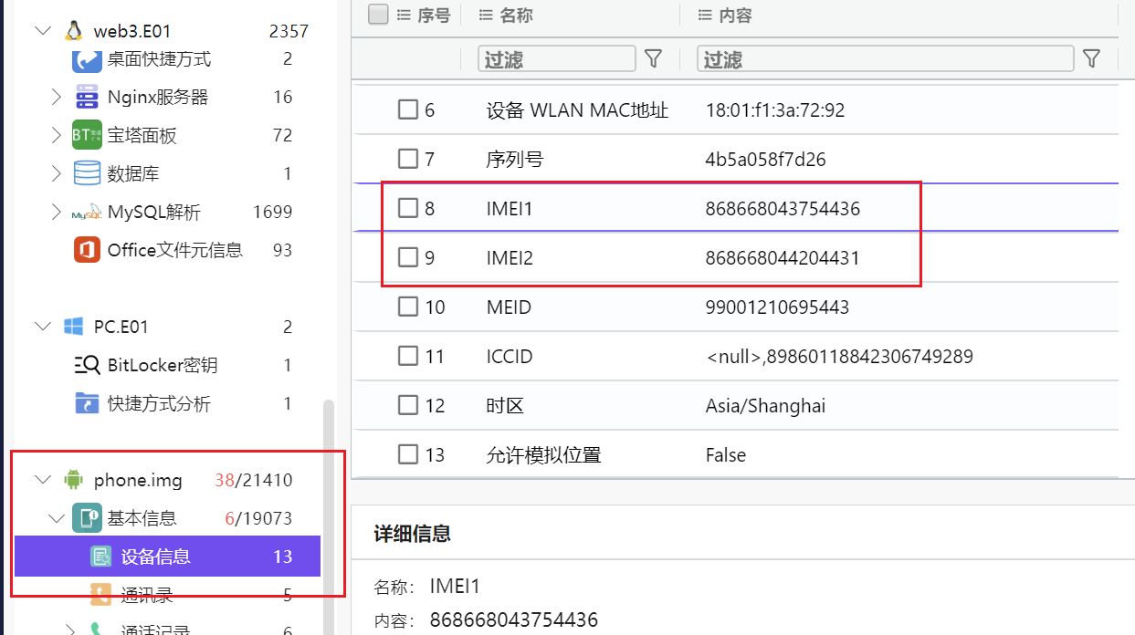The image size is (1135, 635).
Task: Collapse the 基本信息 tree node
Action: point(57,518)
